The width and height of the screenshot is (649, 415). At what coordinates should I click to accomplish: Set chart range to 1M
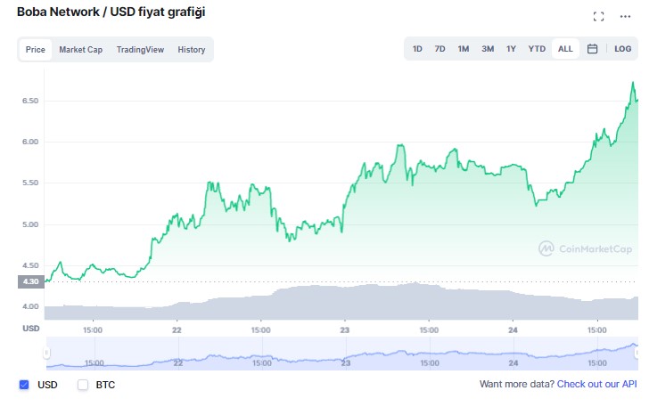(x=464, y=49)
